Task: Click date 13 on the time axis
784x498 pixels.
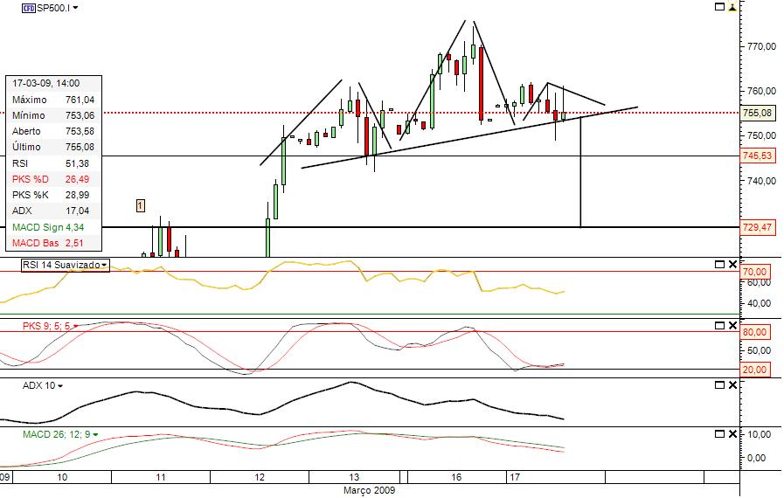Action: pos(354,478)
